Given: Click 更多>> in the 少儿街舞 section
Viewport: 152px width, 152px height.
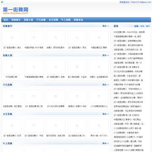Looking at the screenshot, I should 106,85.
